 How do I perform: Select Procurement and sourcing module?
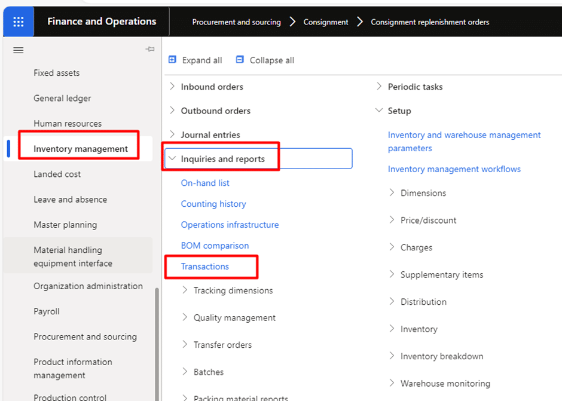(x=85, y=336)
